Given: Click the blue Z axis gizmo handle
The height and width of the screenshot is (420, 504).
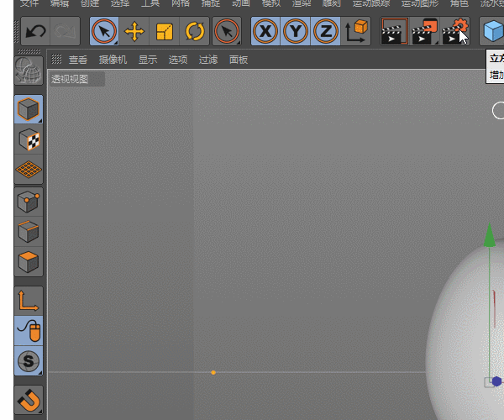Looking at the screenshot, I should coord(496,381).
